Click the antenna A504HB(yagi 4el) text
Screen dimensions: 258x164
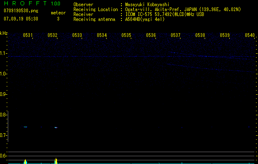pyautogui.click(x=145, y=19)
